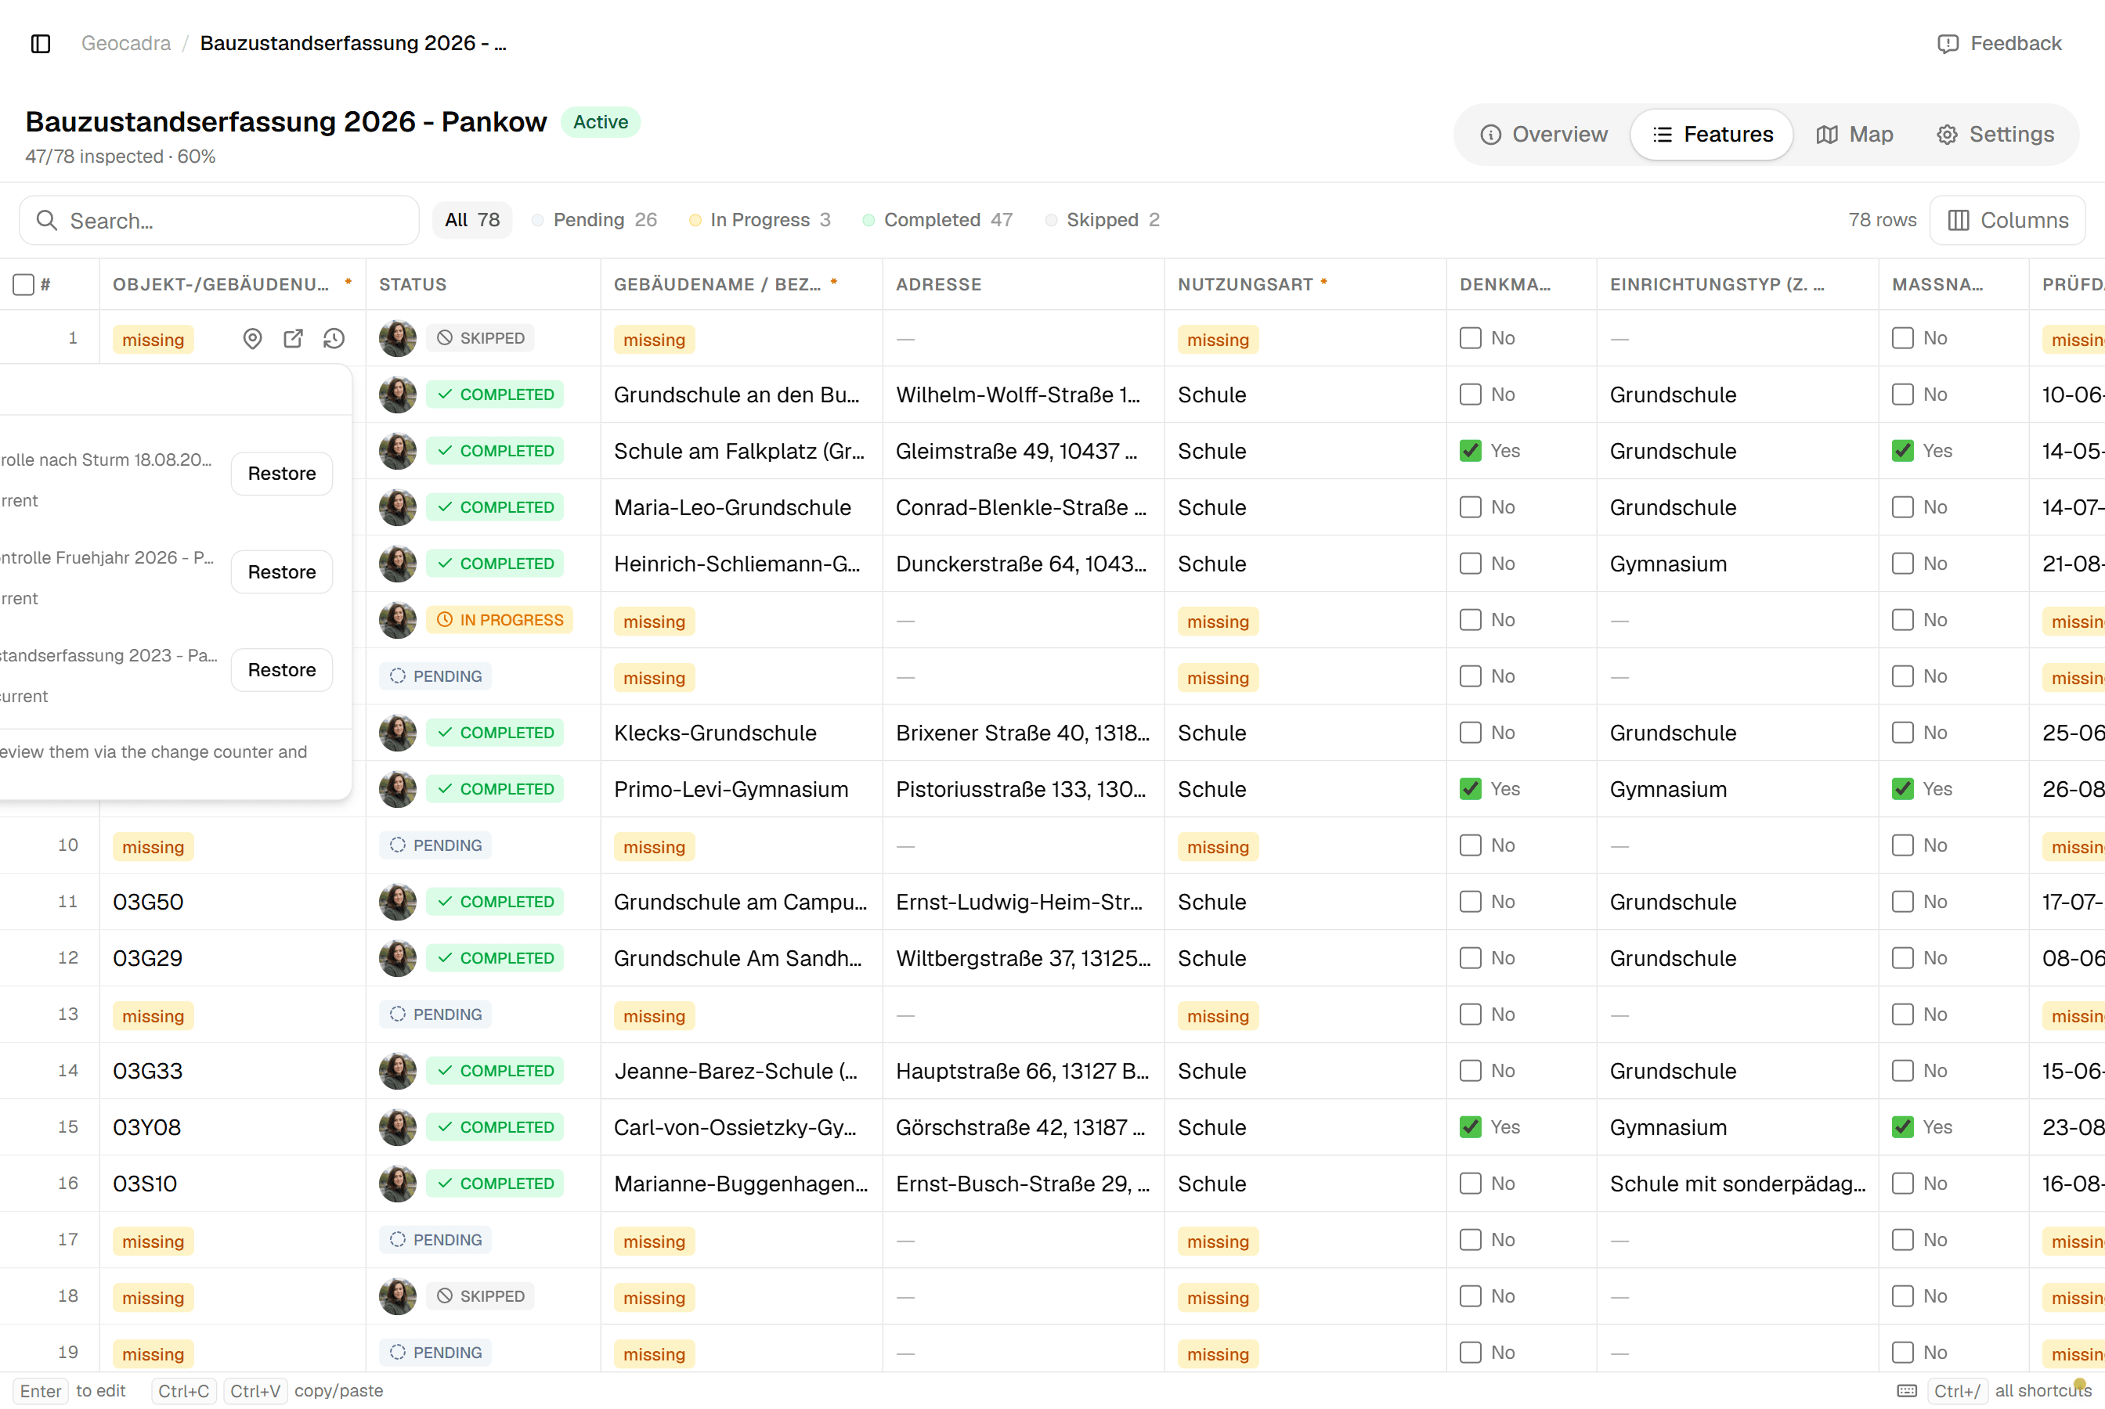
Task: Click the COMPLETED badge for Klecks-Grundschule
Action: coord(495,733)
